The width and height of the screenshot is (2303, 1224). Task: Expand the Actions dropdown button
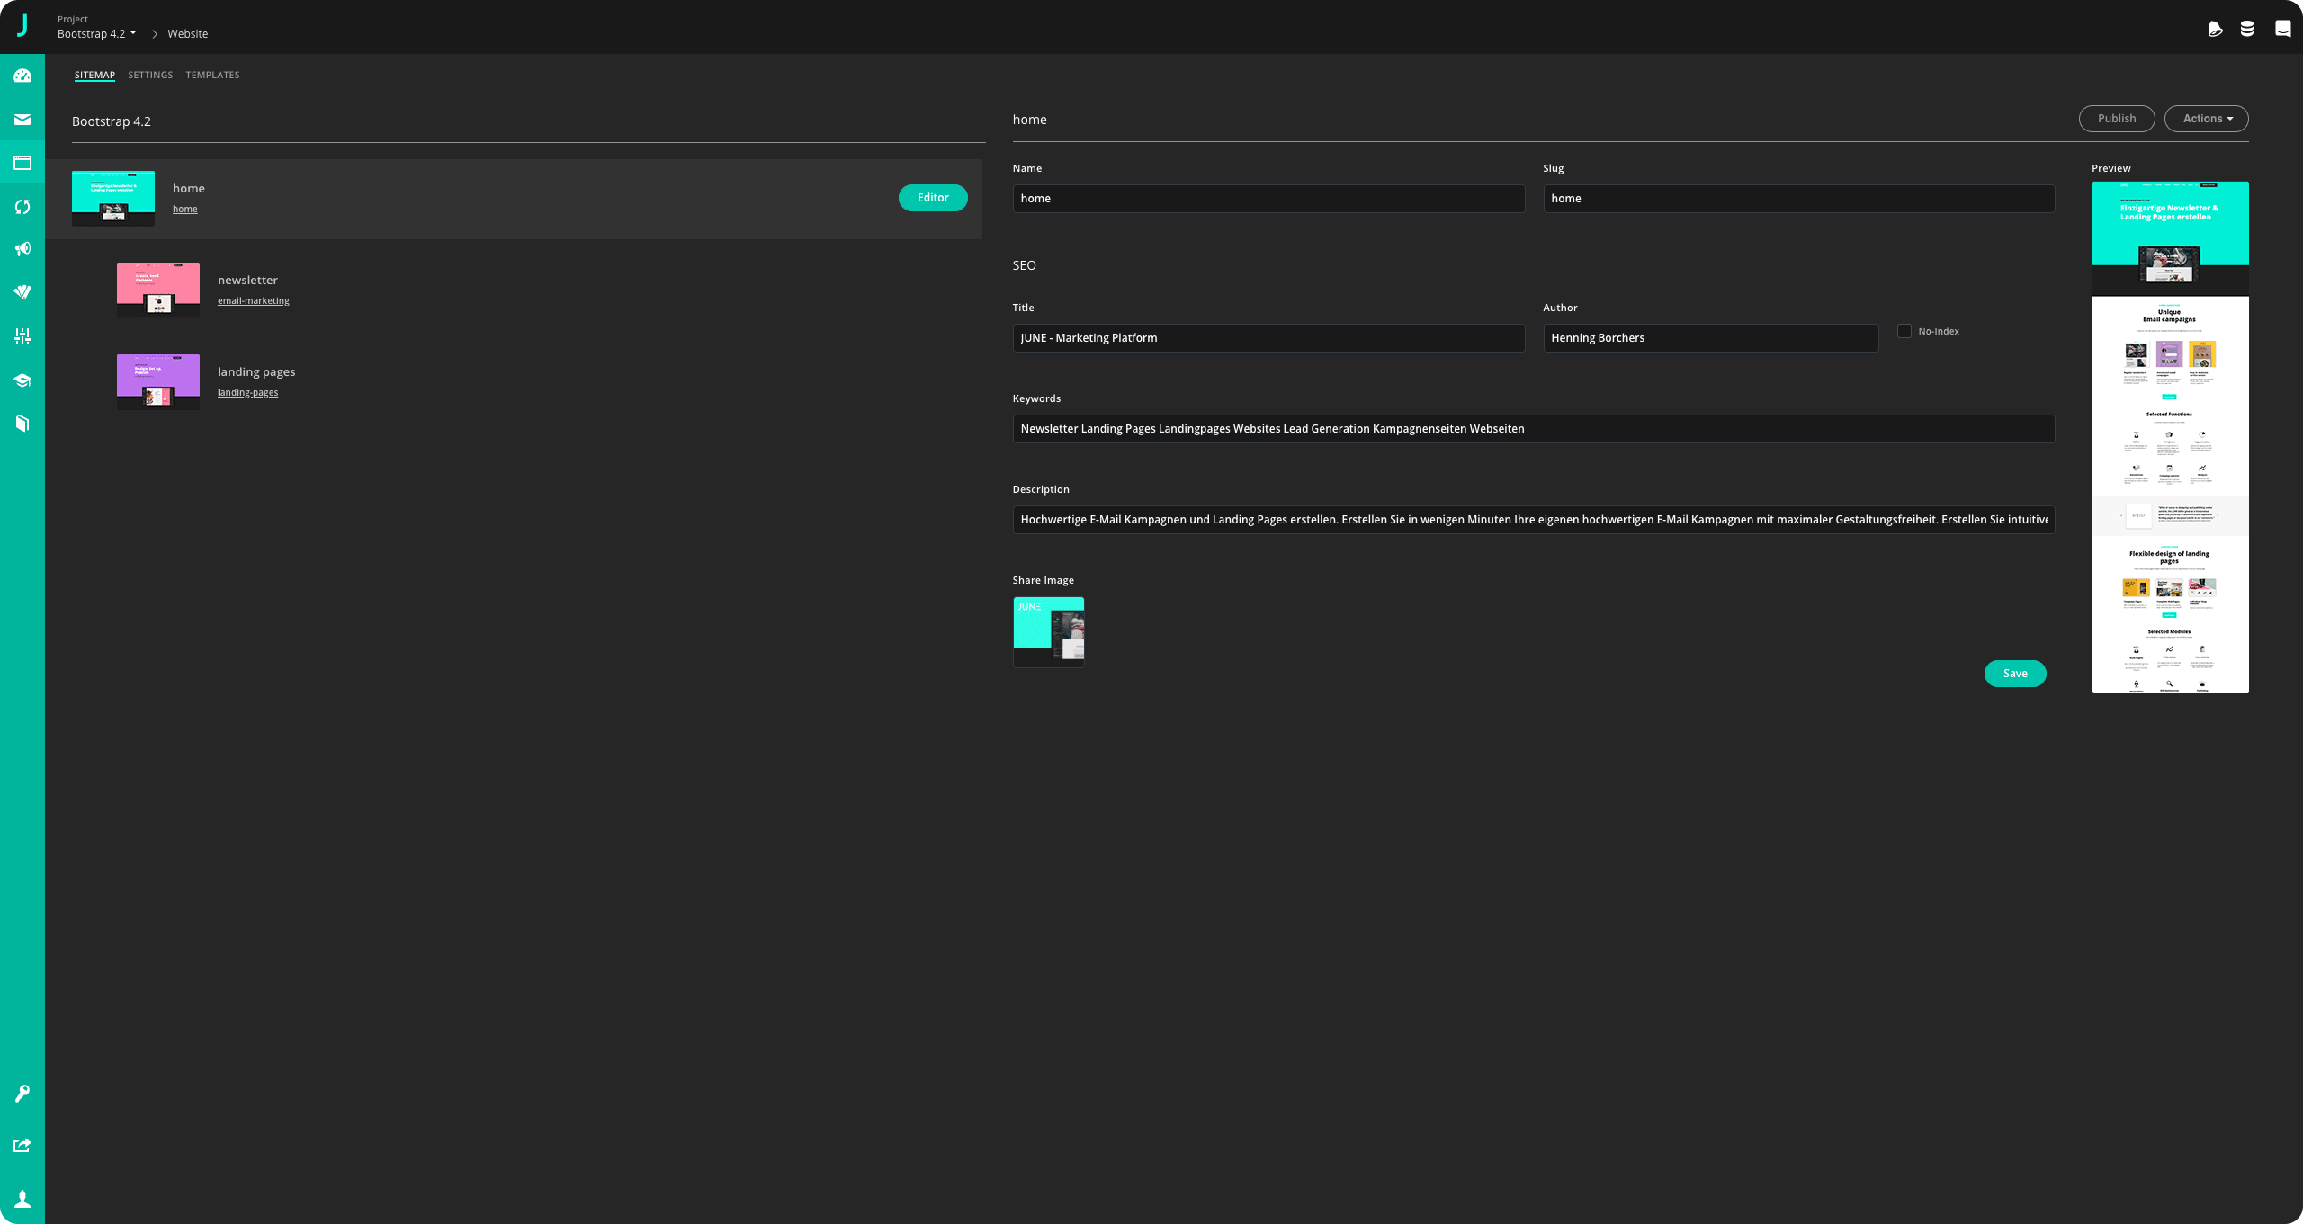[2206, 119]
